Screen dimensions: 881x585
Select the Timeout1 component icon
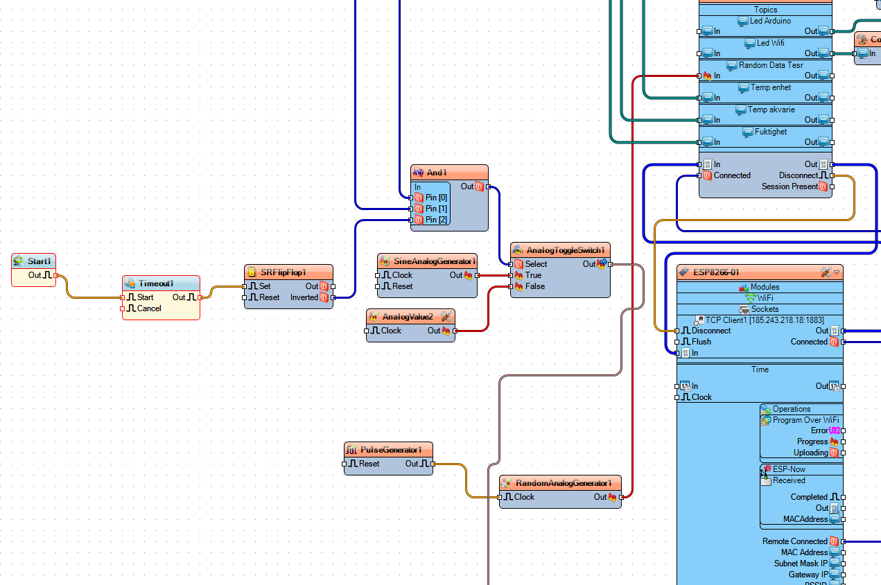[130, 283]
